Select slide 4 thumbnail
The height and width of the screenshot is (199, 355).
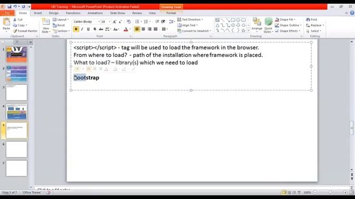click(x=17, y=112)
